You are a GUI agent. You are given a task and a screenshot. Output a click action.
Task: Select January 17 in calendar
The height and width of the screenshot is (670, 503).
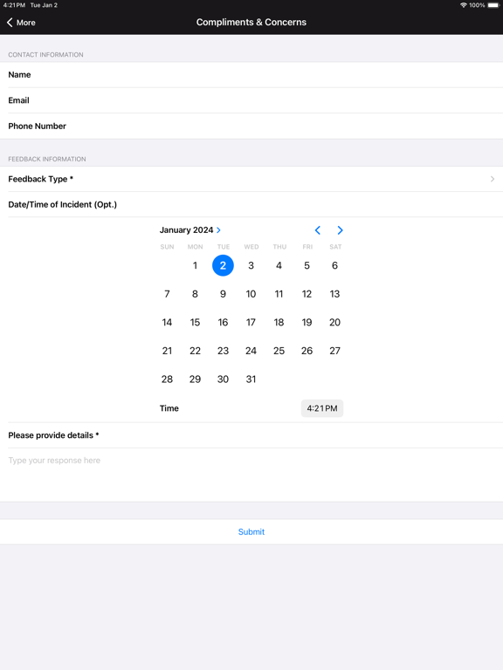[x=251, y=322]
